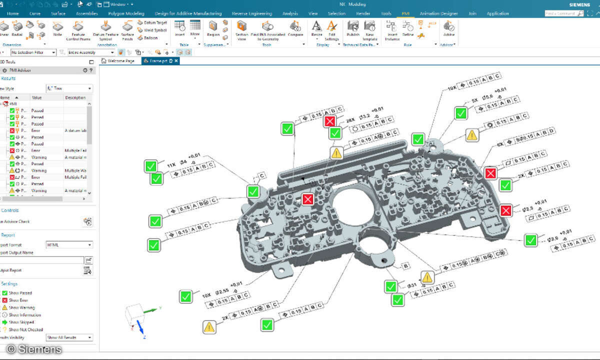600x360 pixels.
Task: Select the Warning row reading Multiple Wa
Action: pos(43,170)
